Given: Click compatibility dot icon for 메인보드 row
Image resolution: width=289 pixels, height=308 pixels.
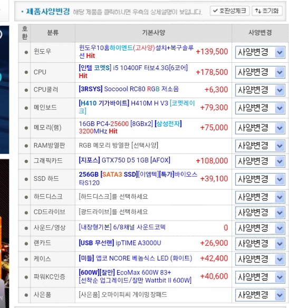Looking at the screenshot, I should [x=26, y=108].
